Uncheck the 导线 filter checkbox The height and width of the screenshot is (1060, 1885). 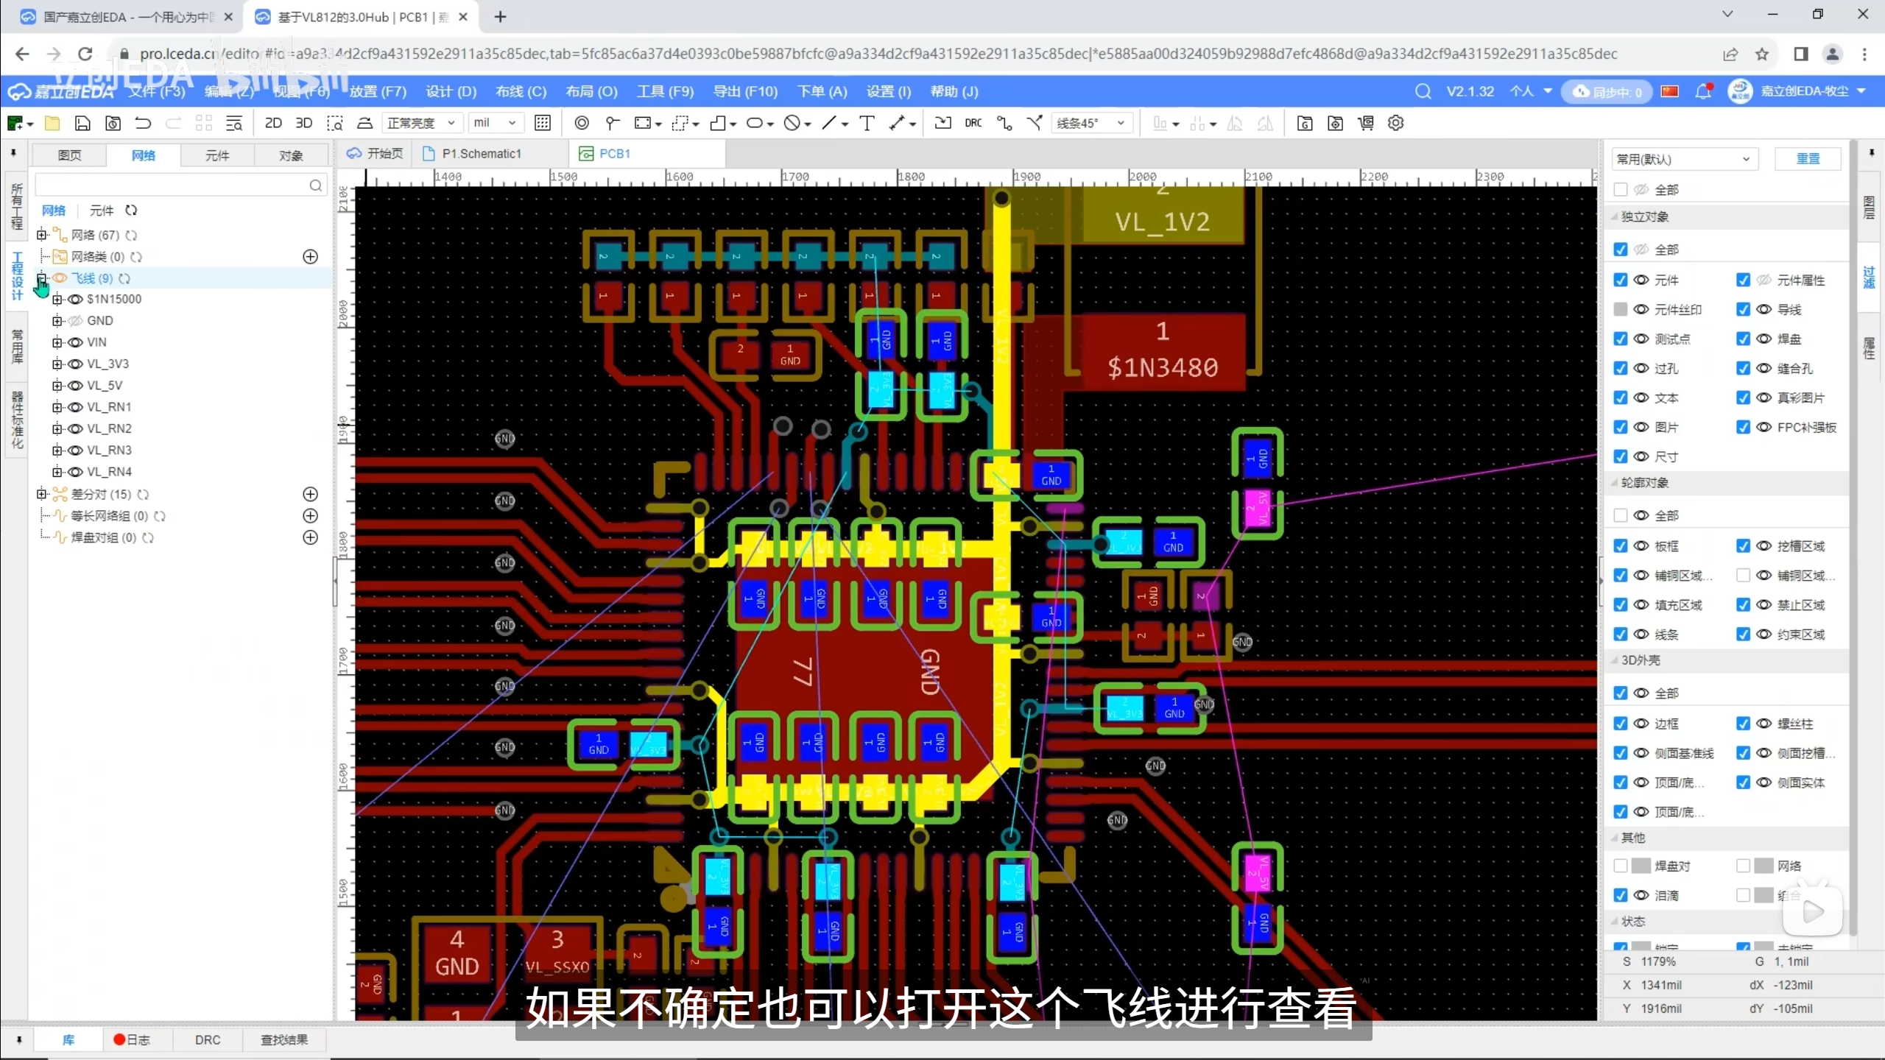click(1742, 310)
